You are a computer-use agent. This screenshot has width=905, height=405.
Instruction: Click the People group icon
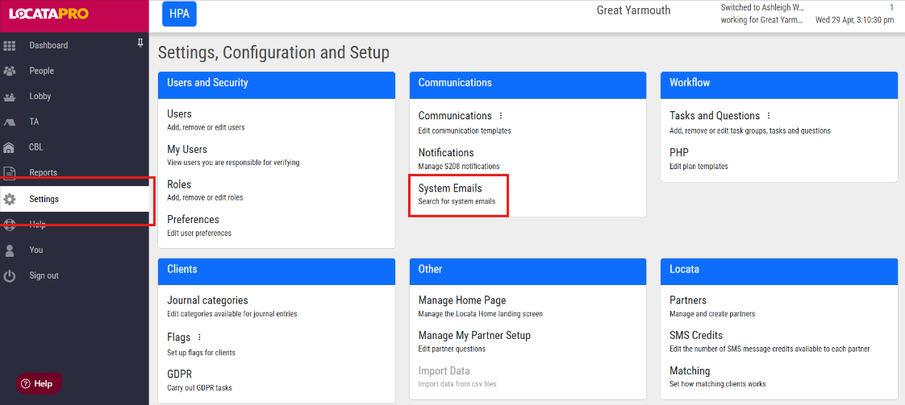[9, 71]
